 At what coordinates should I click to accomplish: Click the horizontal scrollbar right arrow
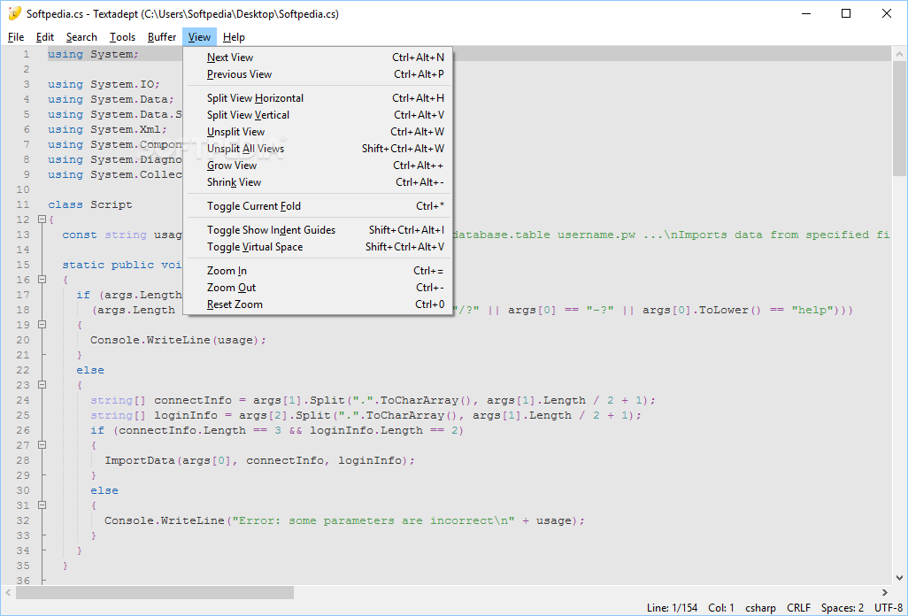point(885,592)
